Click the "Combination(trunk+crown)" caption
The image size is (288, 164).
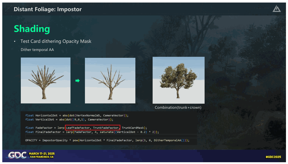click(178, 107)
